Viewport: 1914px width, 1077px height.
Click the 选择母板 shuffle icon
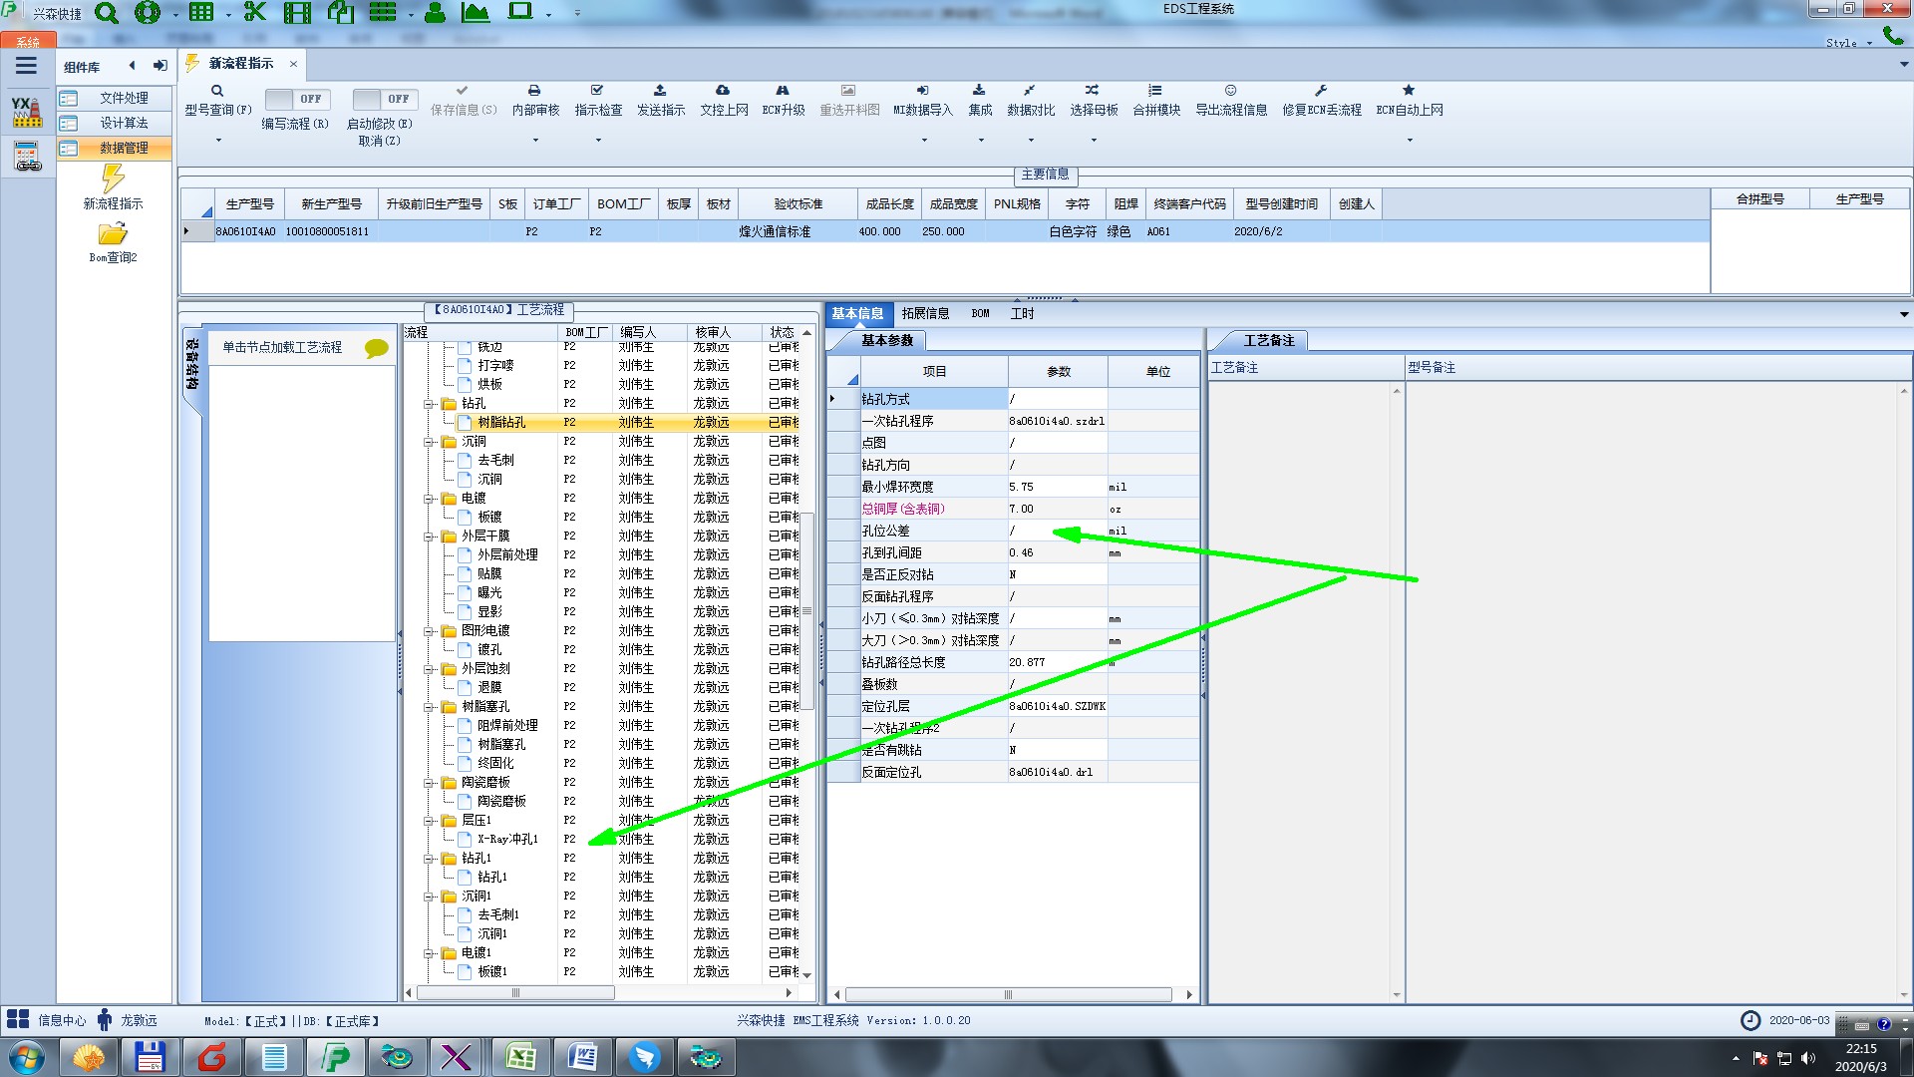tap(1093, 91)
